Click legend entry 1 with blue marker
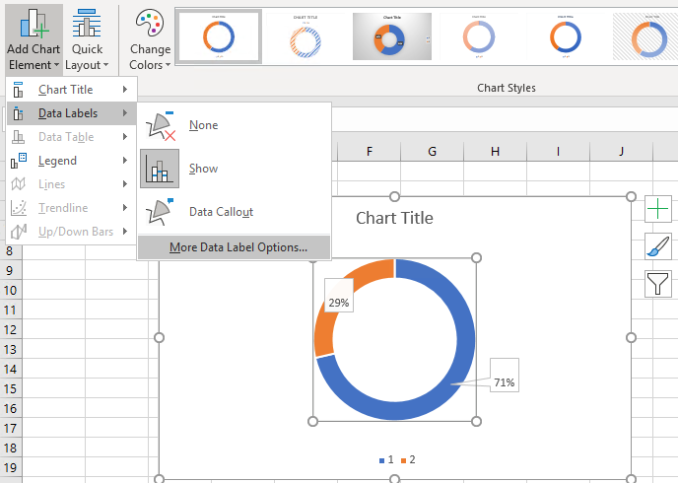Screen dimensions: 678x483 (x=386, y=459)
